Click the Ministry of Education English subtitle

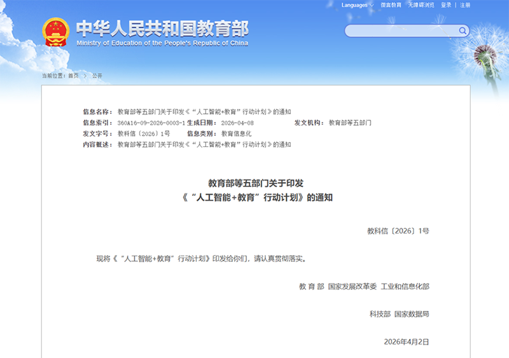[162, 43]
